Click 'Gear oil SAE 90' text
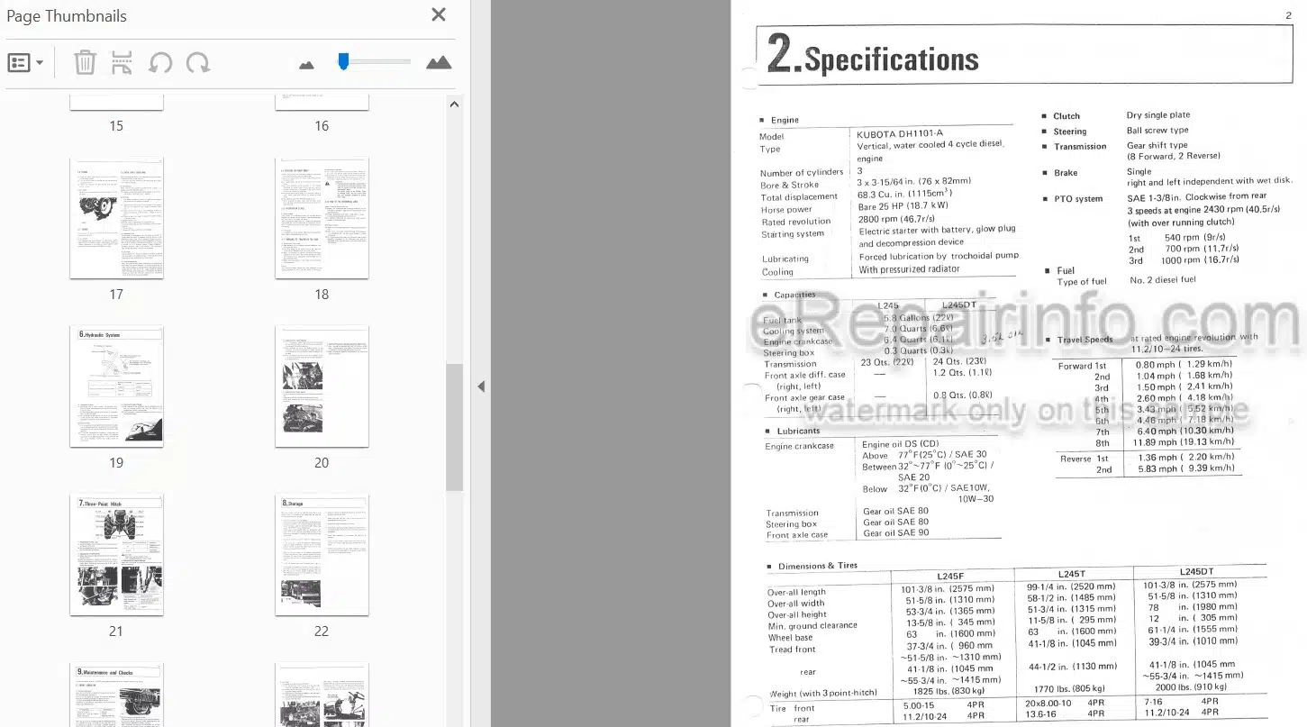This screenshot has height=727, width=1307. click(895, 533)
